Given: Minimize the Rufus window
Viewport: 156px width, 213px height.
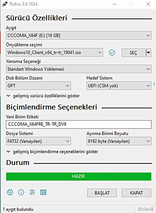Looking at the screenshot, I should 115,4.
